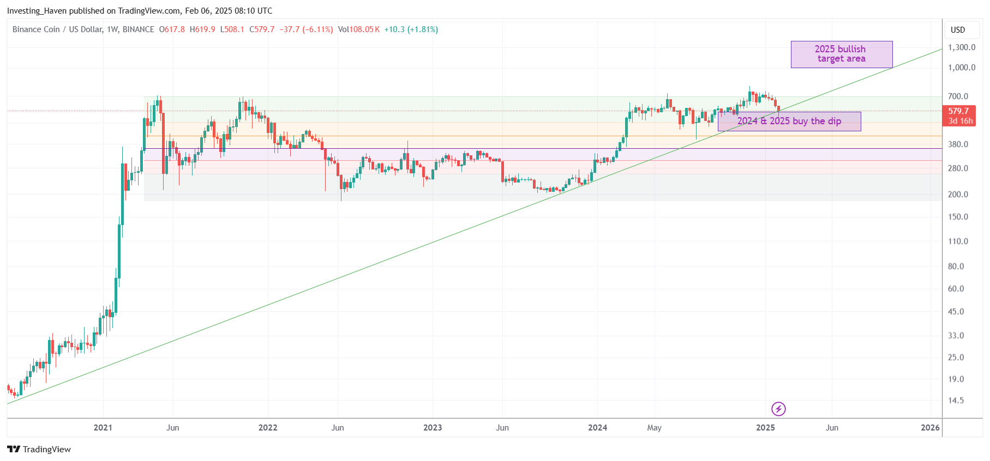Click the Jun label between 2025 and 2026

(x=832, y=428)
